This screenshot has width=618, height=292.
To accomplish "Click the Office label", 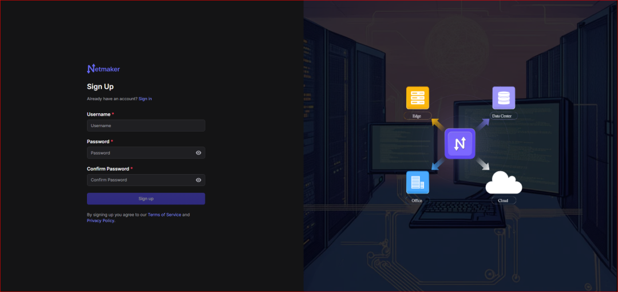I will point(417,200).
